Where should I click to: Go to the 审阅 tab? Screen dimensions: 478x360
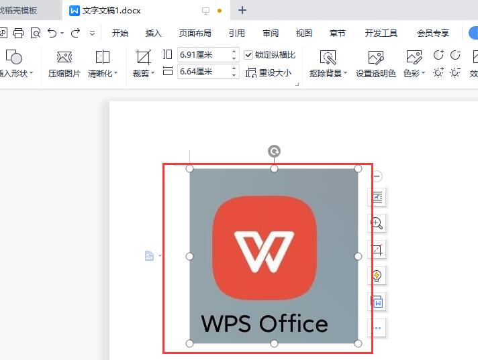point(271,33)
